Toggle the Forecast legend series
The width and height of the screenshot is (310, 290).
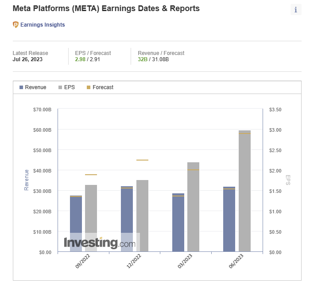coord(100,87)
